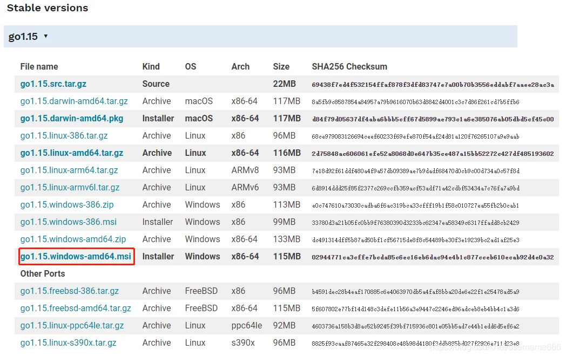
Task: Click go1.15.windows-386.msi installer link
Action: [68, 222]
